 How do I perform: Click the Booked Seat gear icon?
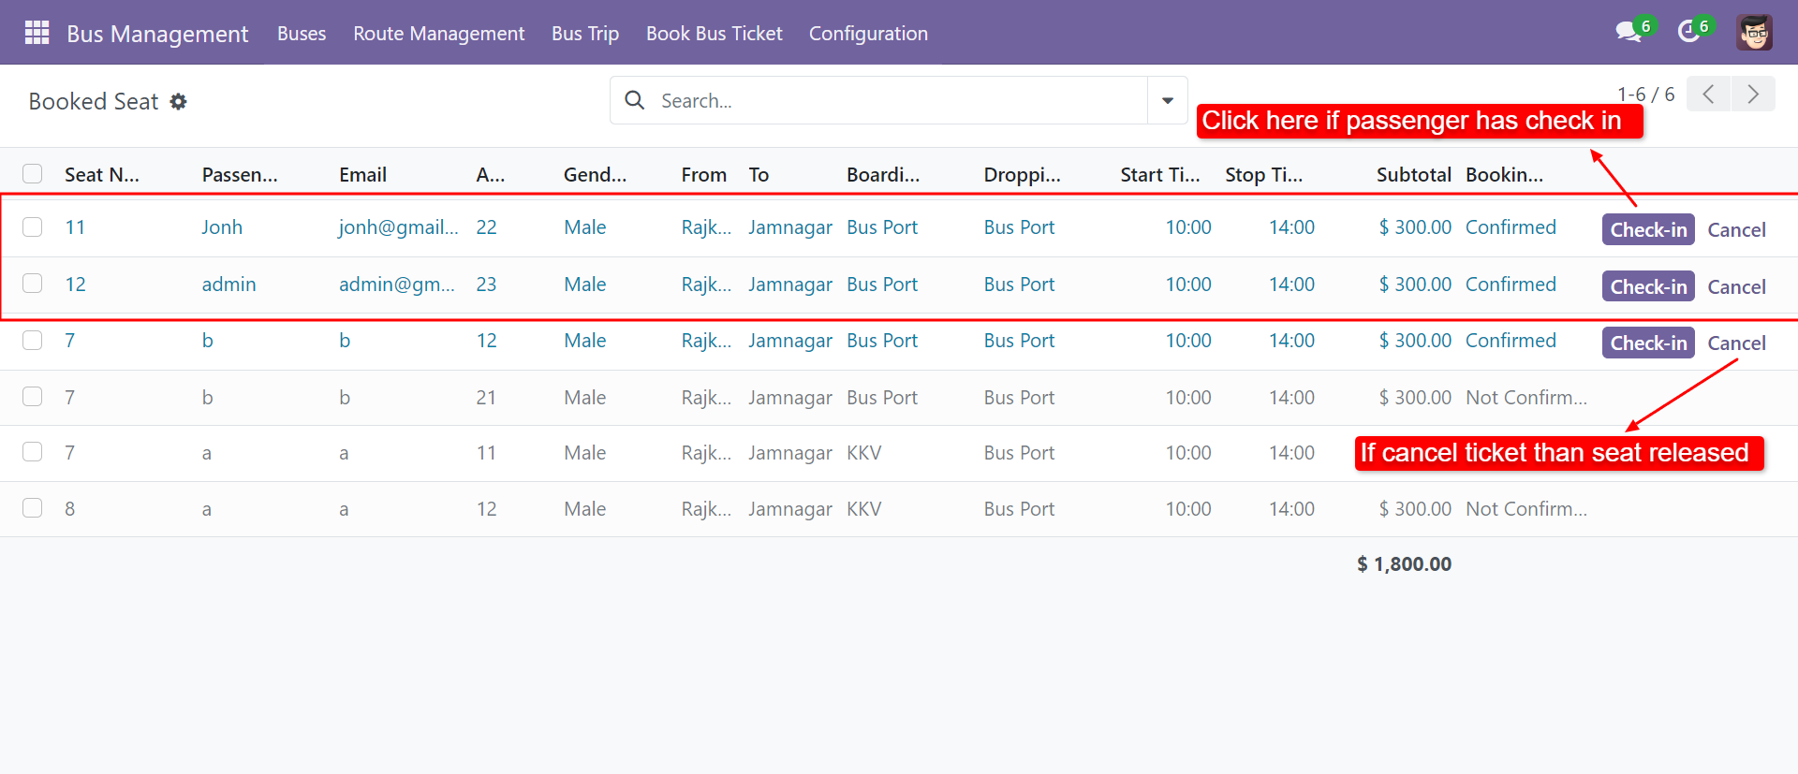[178, 101]
